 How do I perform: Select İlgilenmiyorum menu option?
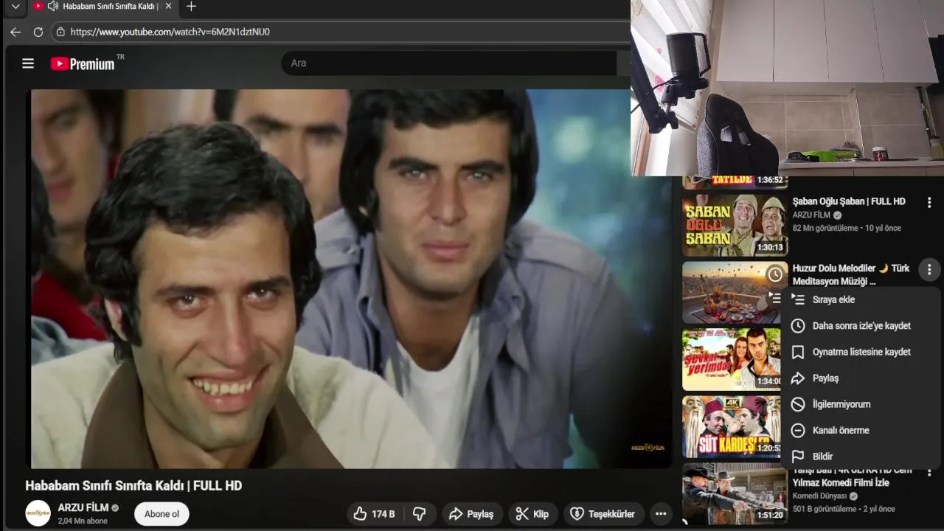point(860,405)
